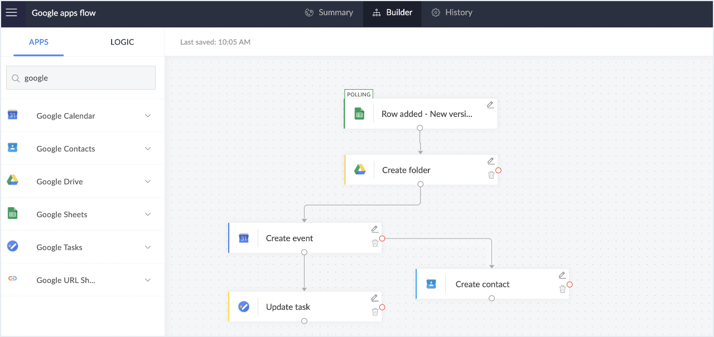Expand Google Drive actions chevron
This screenshot has height=337, width=714.
(148, 182)
